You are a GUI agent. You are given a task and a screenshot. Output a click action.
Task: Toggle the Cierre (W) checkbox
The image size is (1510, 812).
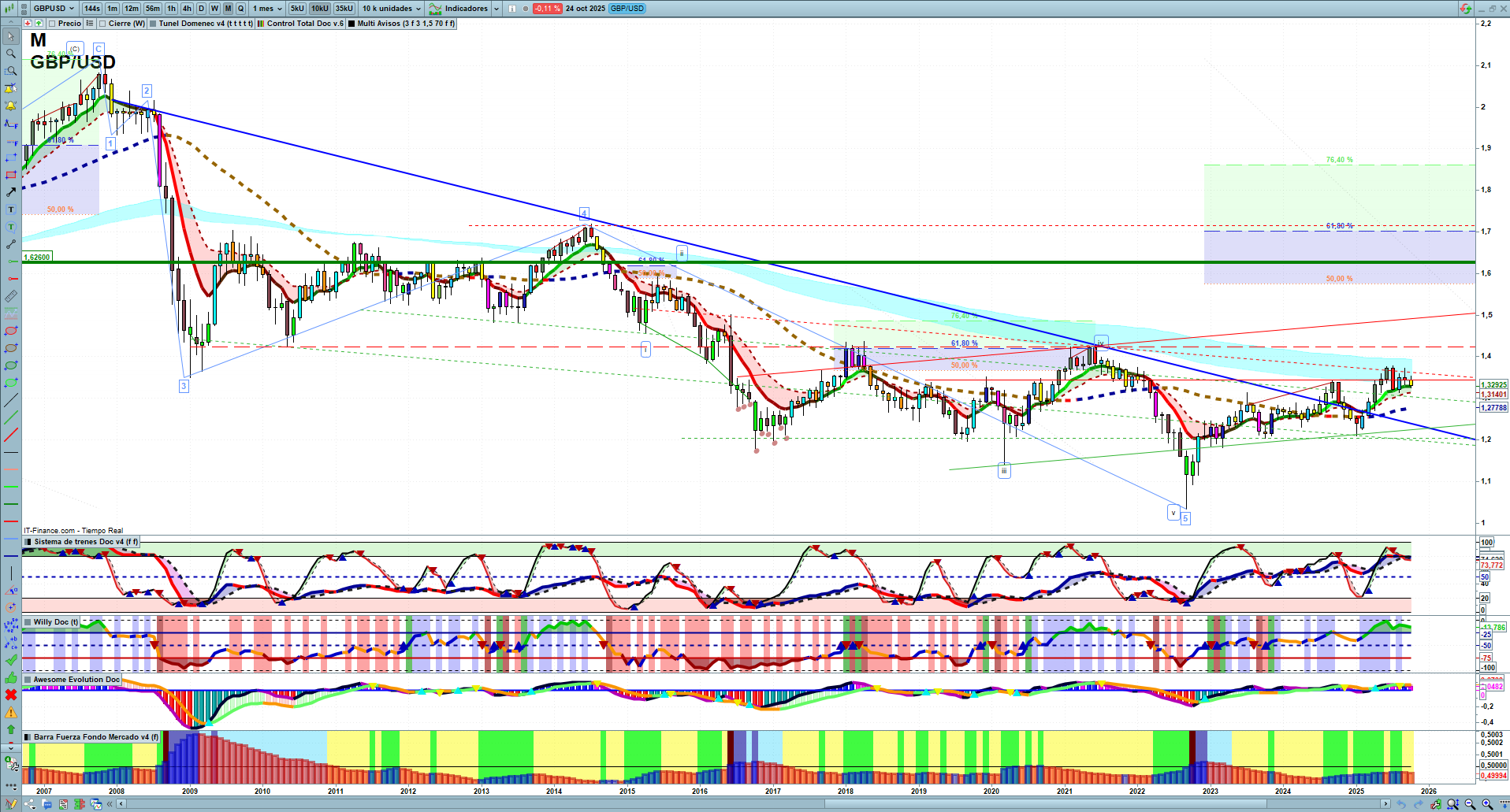[x=102, y=24]
